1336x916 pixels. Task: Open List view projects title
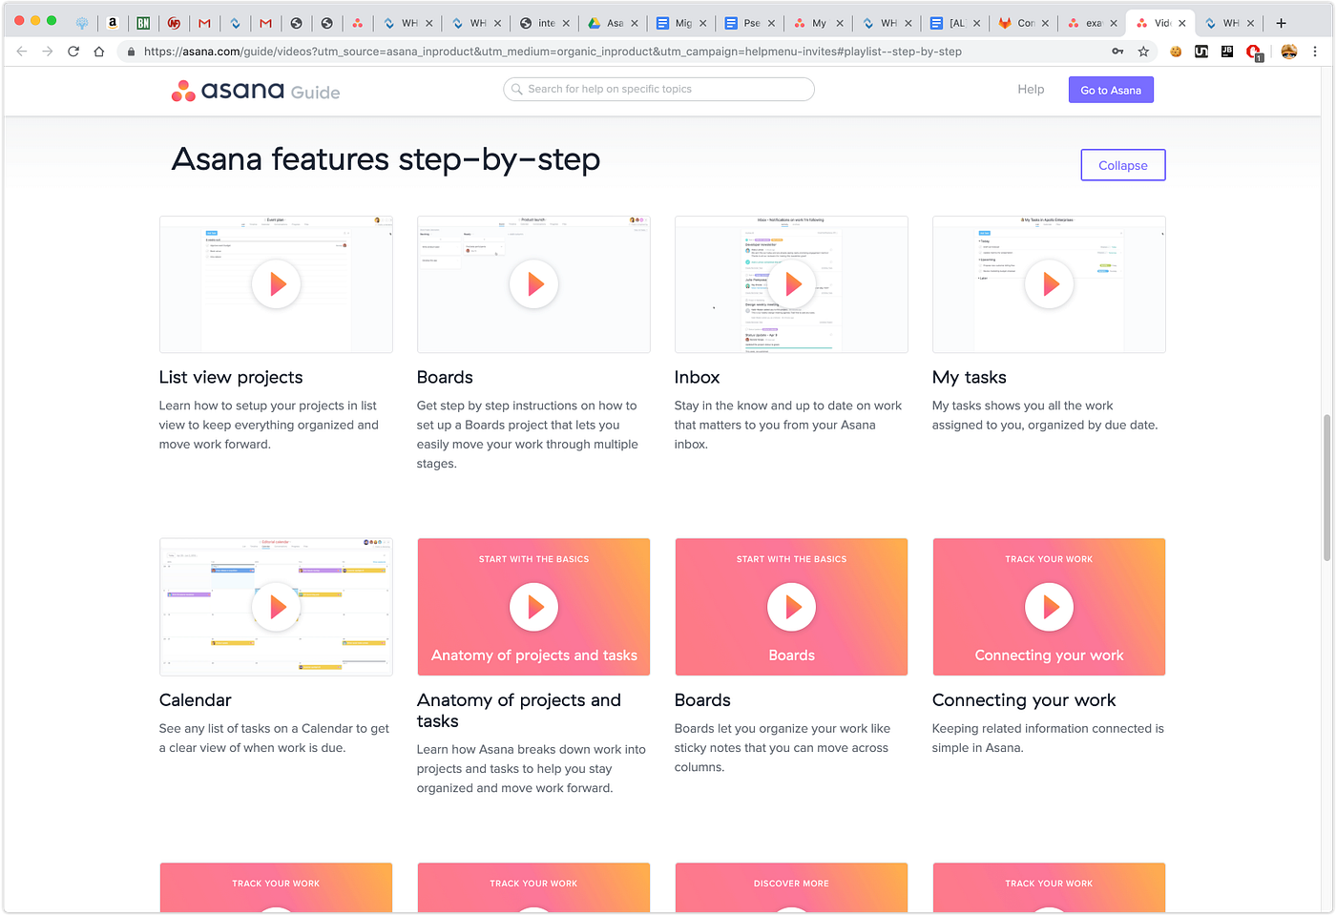click(231, 377)
